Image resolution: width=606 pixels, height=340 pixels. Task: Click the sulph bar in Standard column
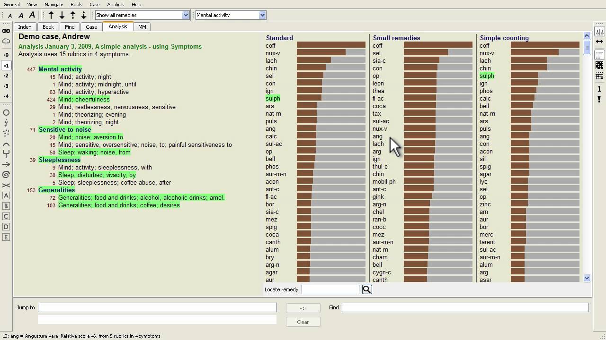coord(331,98)
